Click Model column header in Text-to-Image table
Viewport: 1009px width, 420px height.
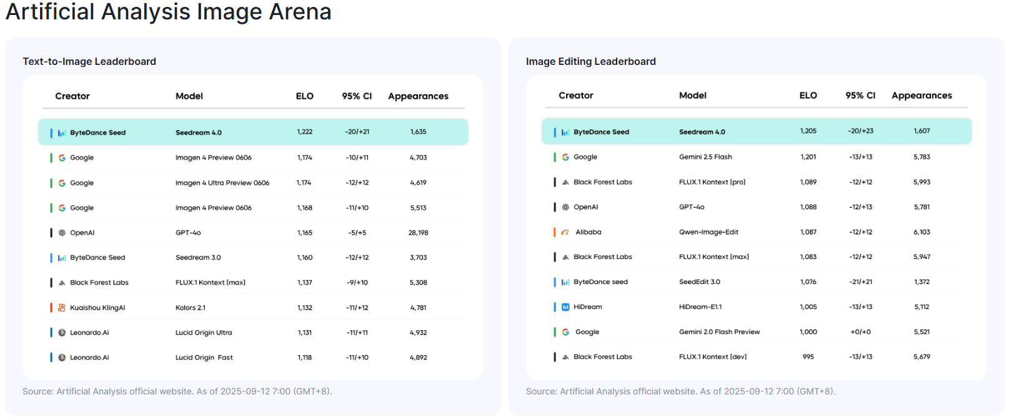pos(189,96)
